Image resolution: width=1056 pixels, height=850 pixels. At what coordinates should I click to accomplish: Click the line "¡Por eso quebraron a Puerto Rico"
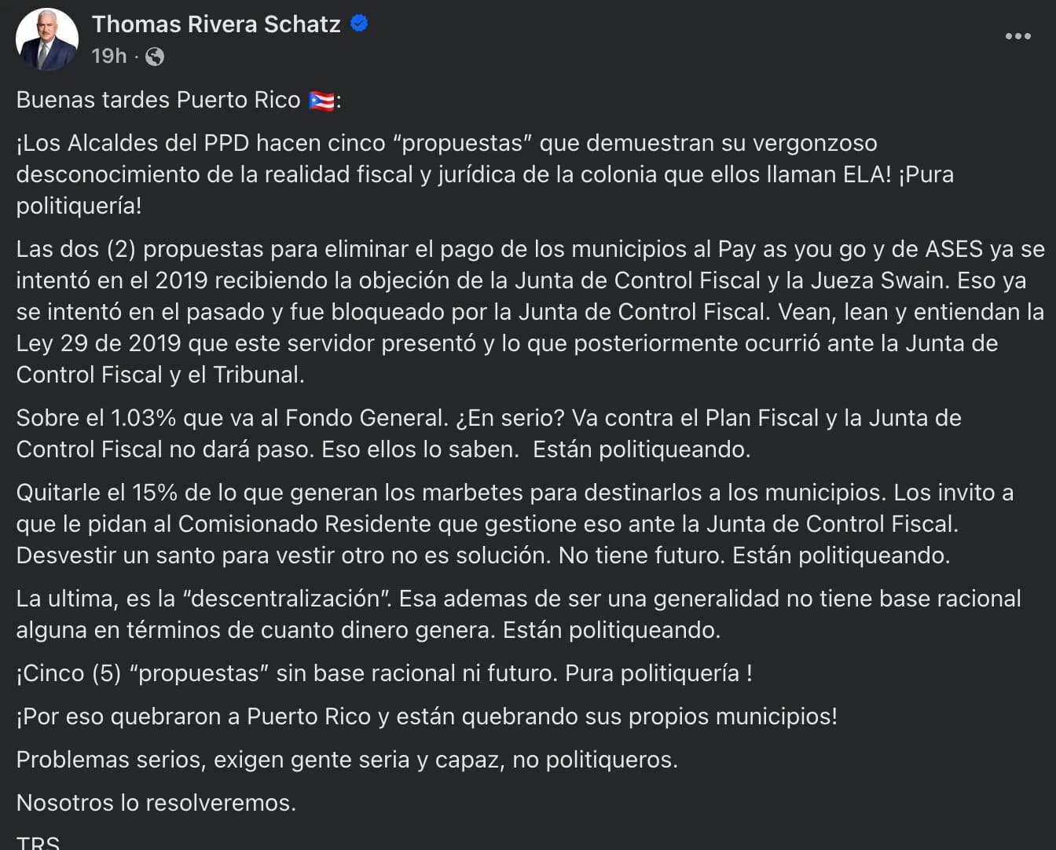[426, 716]
